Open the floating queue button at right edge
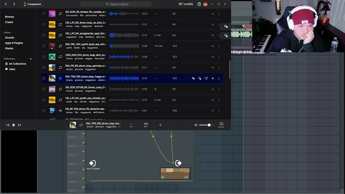The image size is (345, 194). (x=226, y=26)
